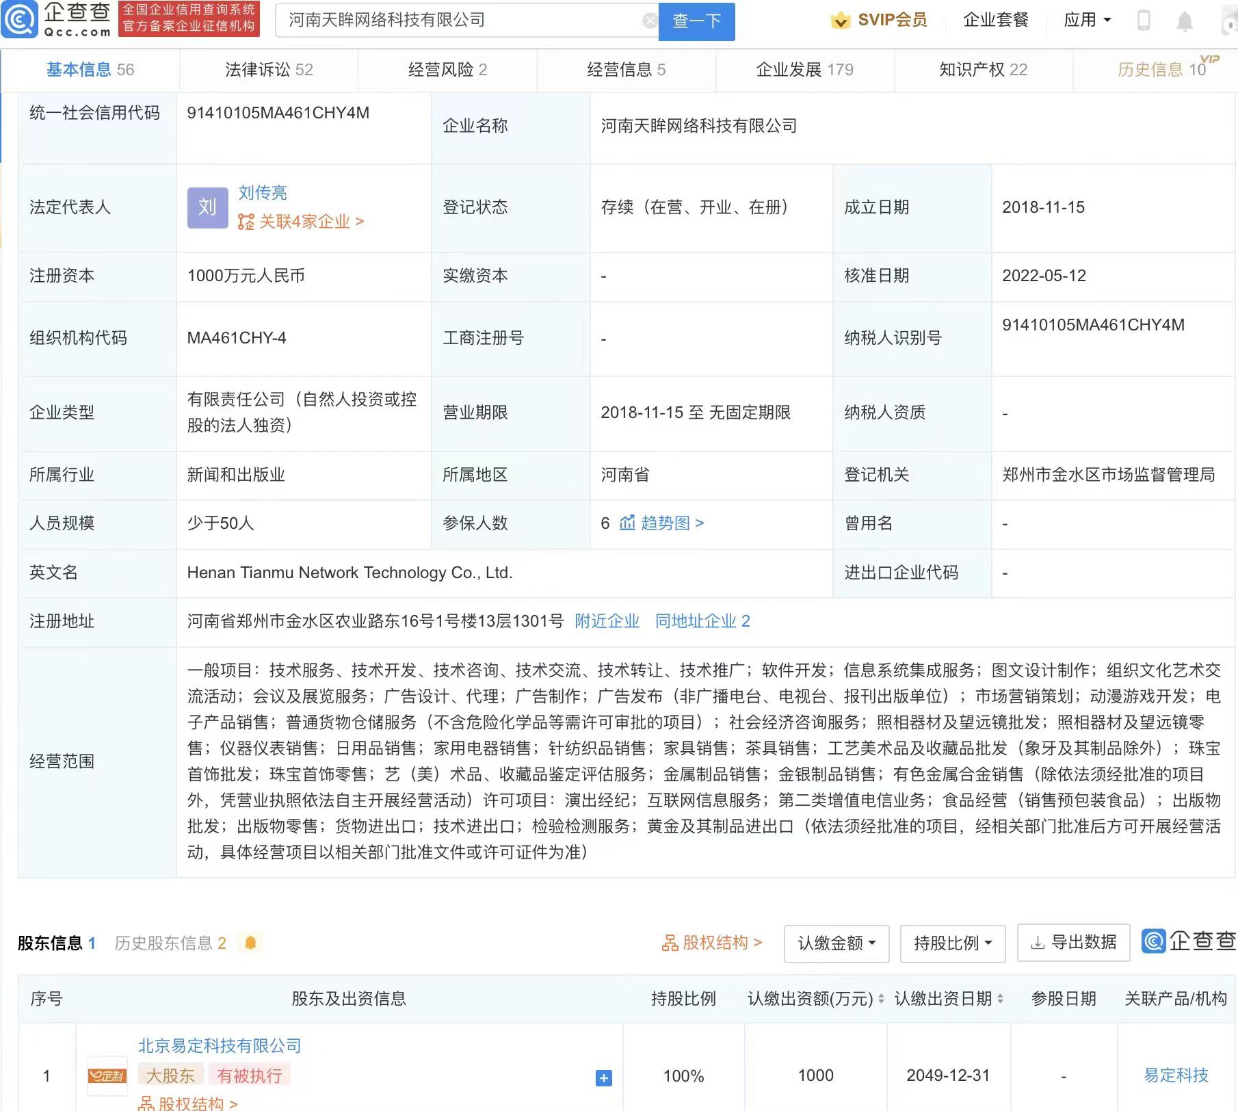The height and width of the screenshot is (1111, 1238).
Task: Open the mobile phone app icon
Action: (x=1144, y=21)
